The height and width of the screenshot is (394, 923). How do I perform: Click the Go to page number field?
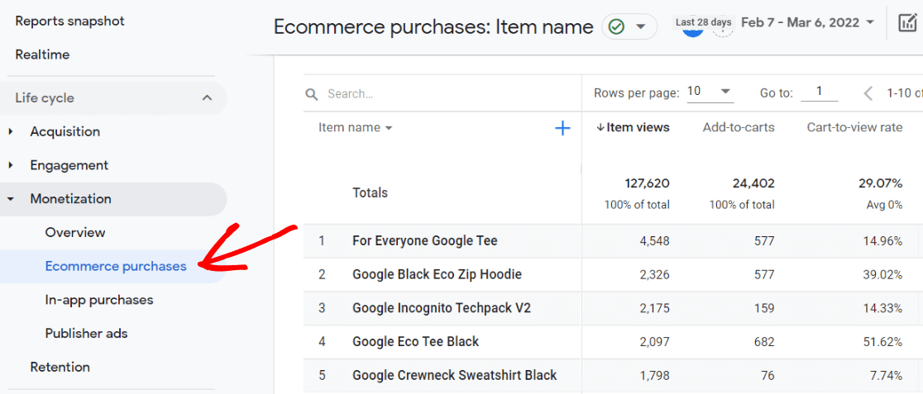(819, 92)
